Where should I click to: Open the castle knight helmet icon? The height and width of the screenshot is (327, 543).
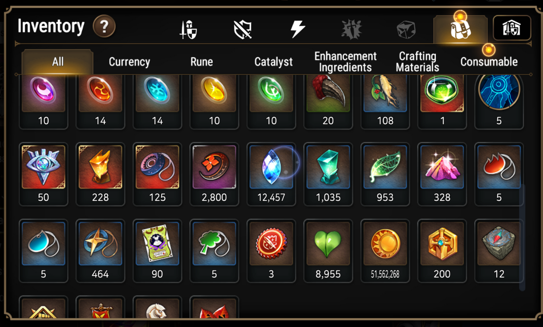pos(512,28)
